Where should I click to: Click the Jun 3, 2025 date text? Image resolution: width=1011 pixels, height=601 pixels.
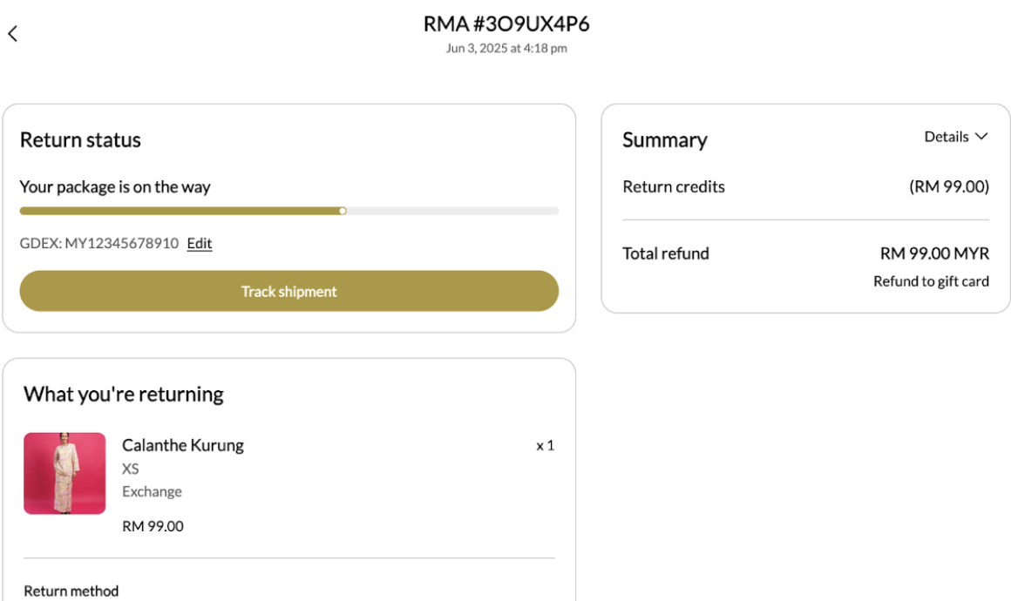click(477, 48)
